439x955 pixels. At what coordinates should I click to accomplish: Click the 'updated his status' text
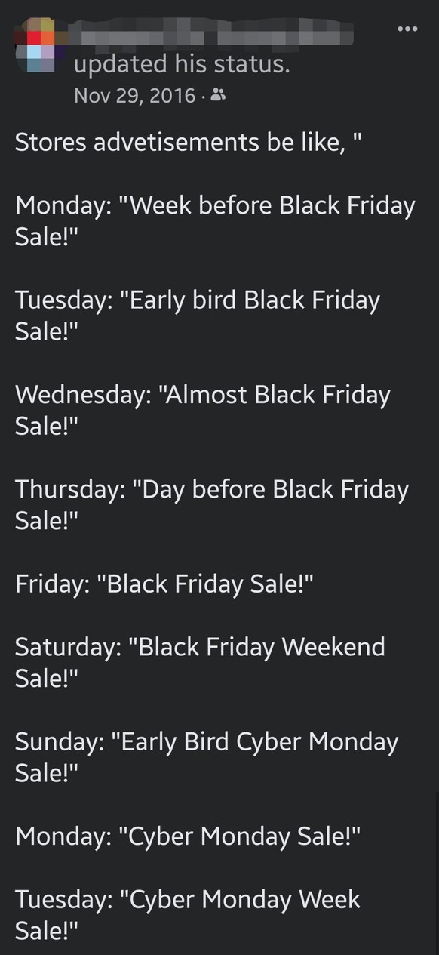181,64
